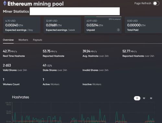
Task: Click the Active Workers label
Action: point(51,84)
